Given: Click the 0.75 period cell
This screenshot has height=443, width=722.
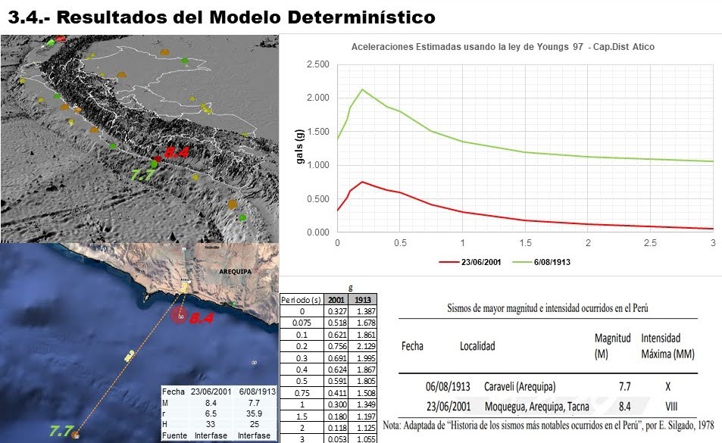Looking at the screenshot, I should [302, 393].
